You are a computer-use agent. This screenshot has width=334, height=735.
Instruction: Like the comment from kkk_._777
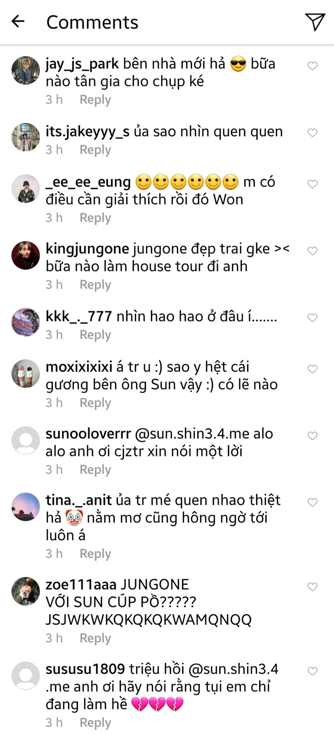pos(313,318)
